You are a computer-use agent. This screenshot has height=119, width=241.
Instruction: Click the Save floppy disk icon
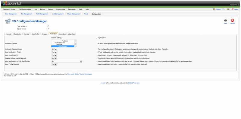[x=225, y=21]
